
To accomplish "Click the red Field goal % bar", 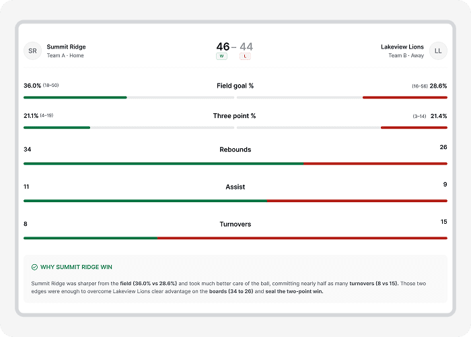I will pyautogui.click(x=404, y=98).
